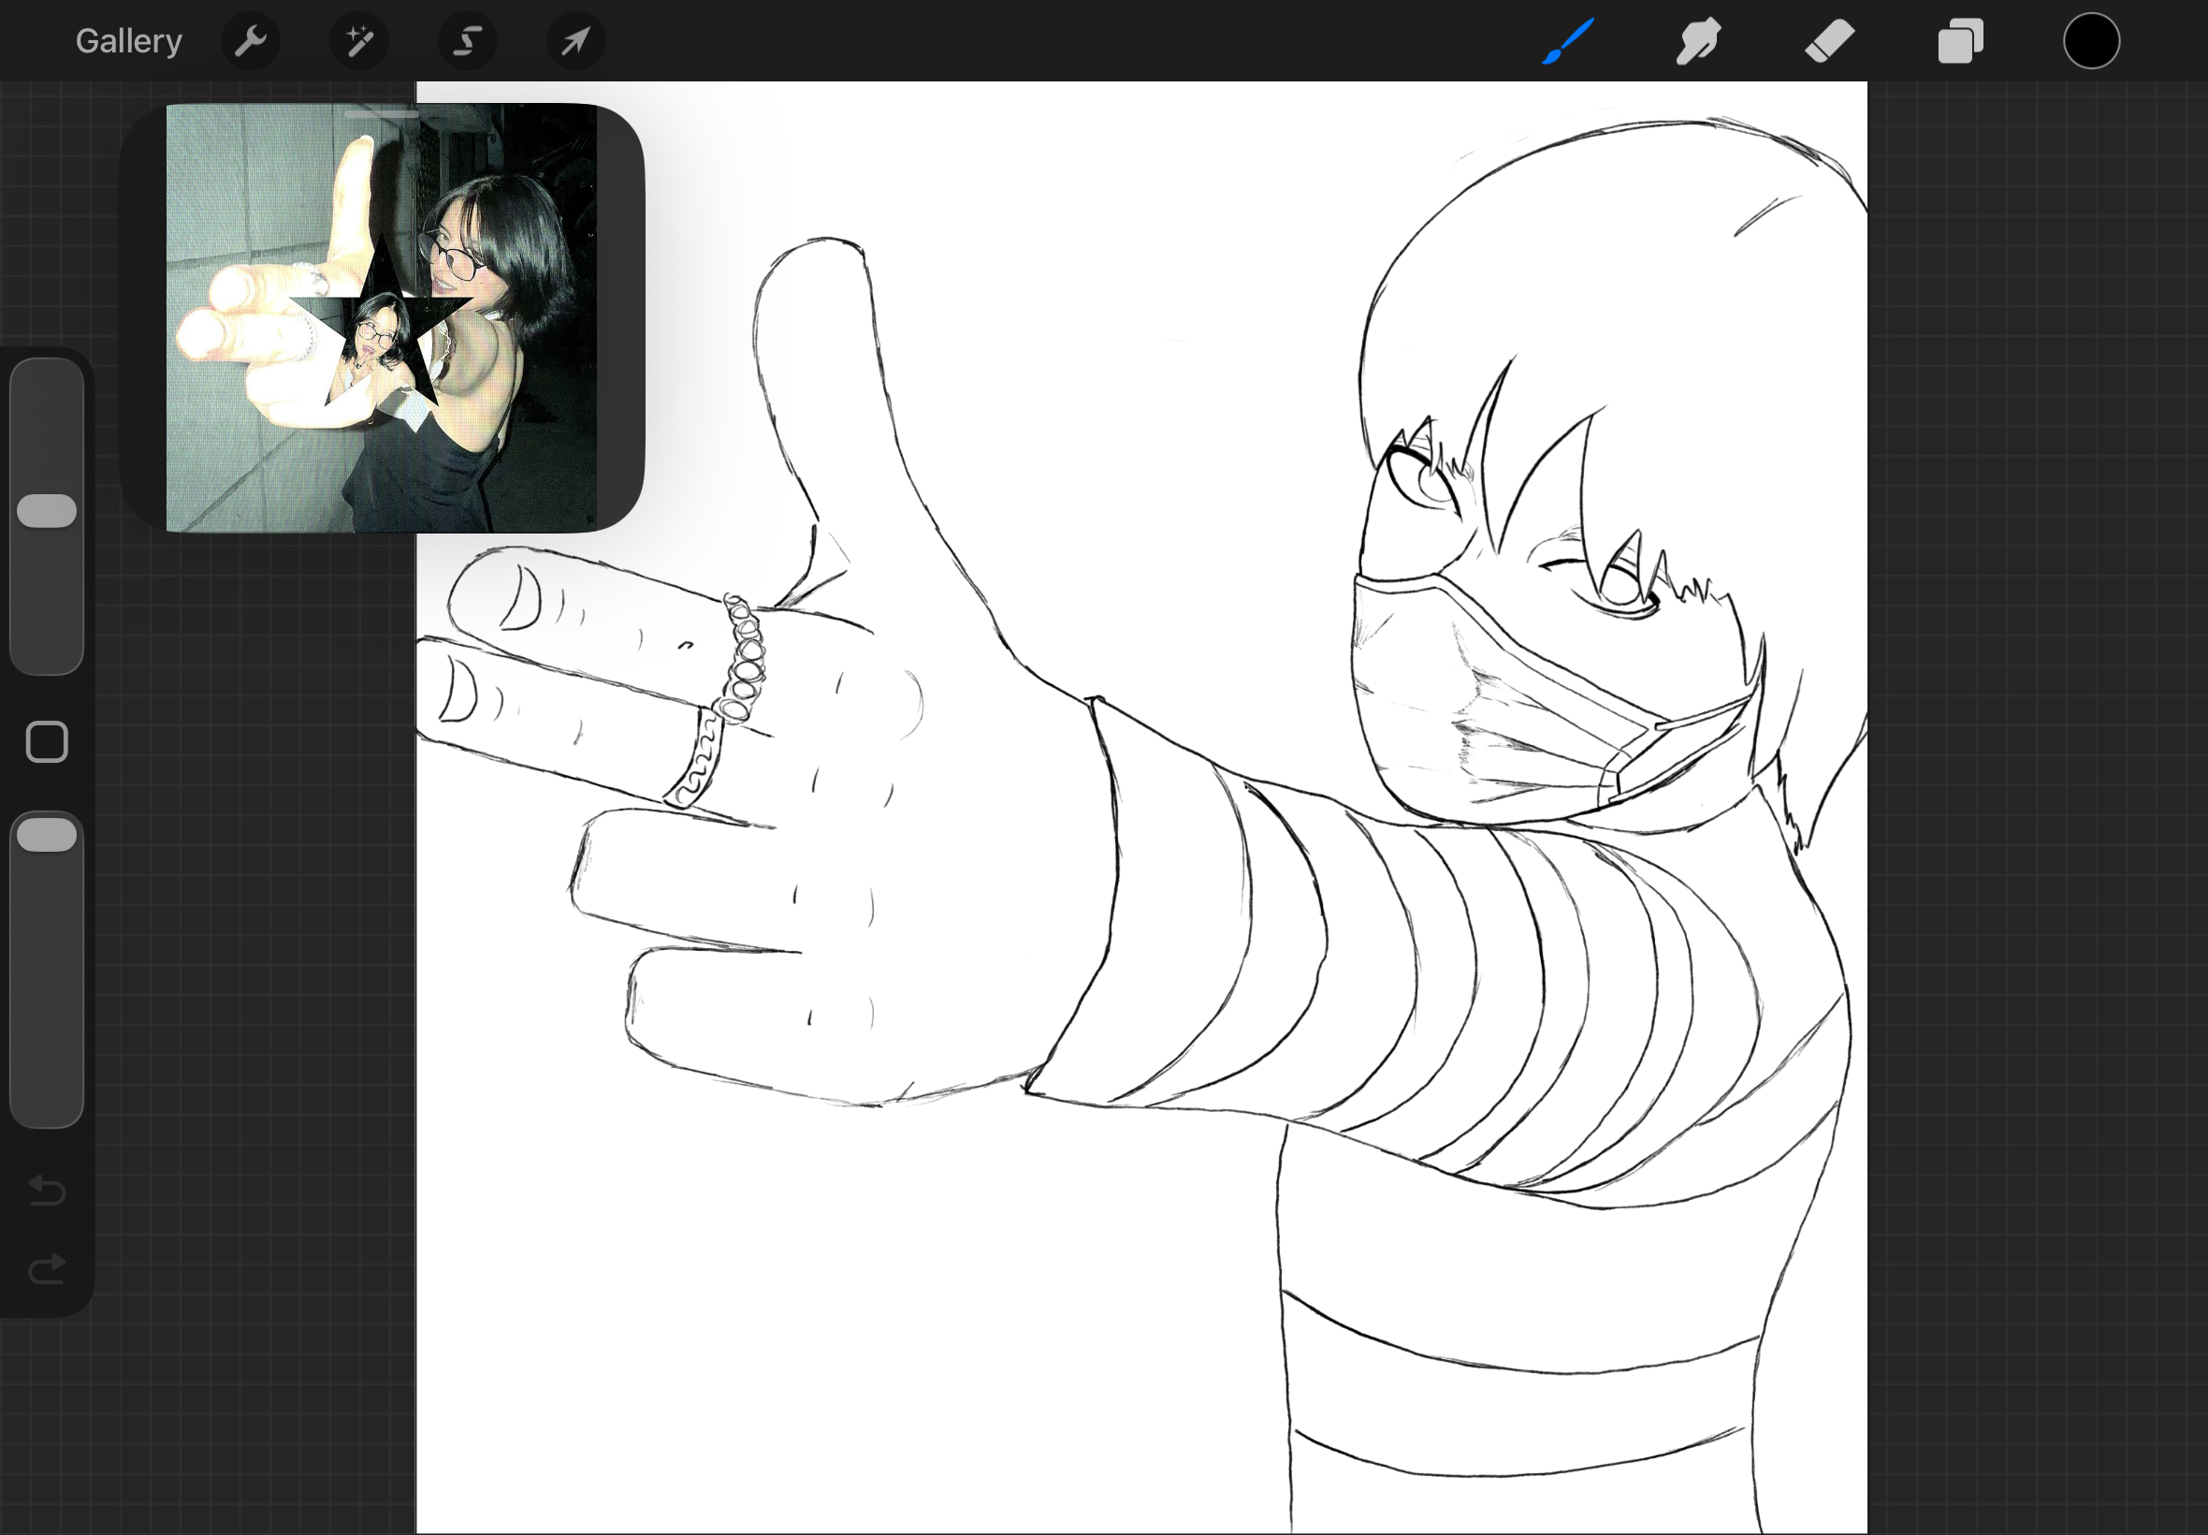Viewport: 2208px width, 1535px height.
Task: Open the black active color picker
Action: point(2091,41)
